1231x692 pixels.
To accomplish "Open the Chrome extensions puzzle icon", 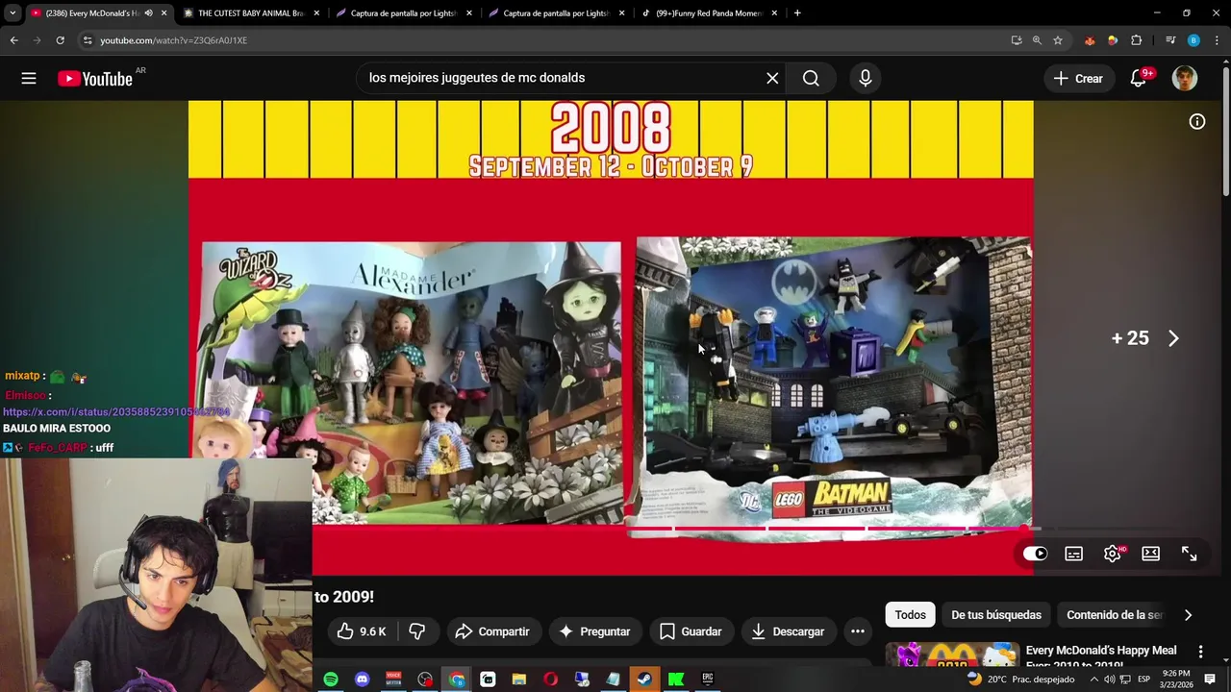I will pos(1137,40).
